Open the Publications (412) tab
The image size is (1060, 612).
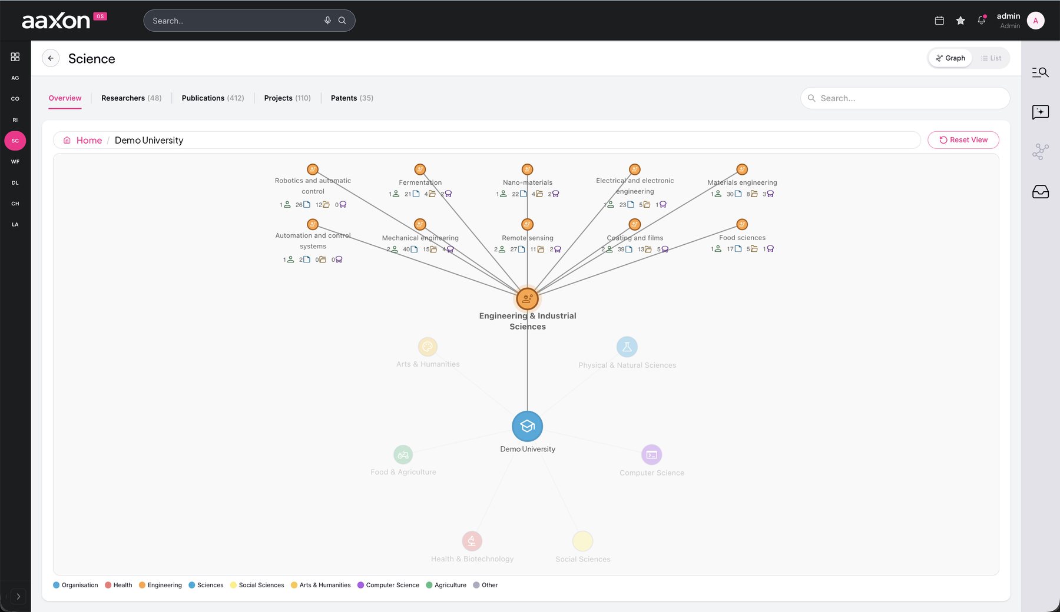(x=213, y=98)
